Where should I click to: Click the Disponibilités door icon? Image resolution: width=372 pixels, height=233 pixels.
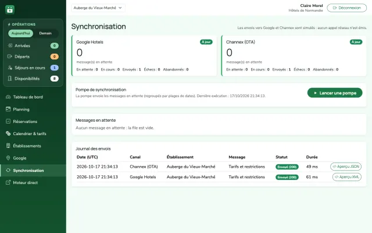[x=10, y=79]
